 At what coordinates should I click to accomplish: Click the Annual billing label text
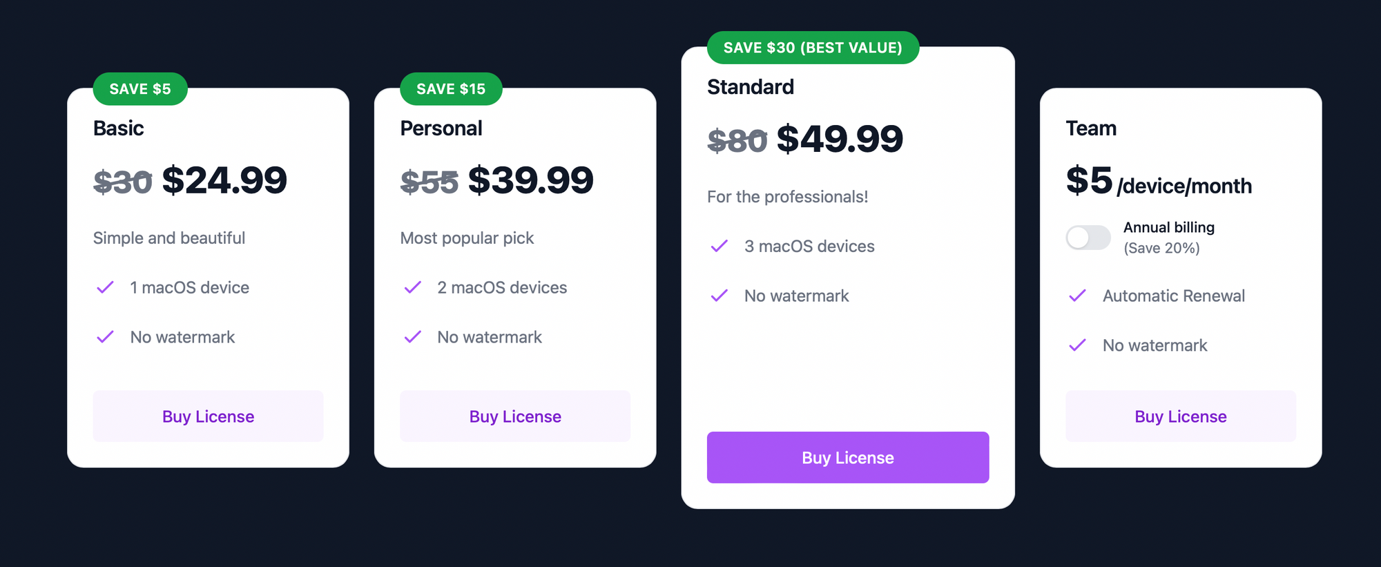pos(1168,227)
